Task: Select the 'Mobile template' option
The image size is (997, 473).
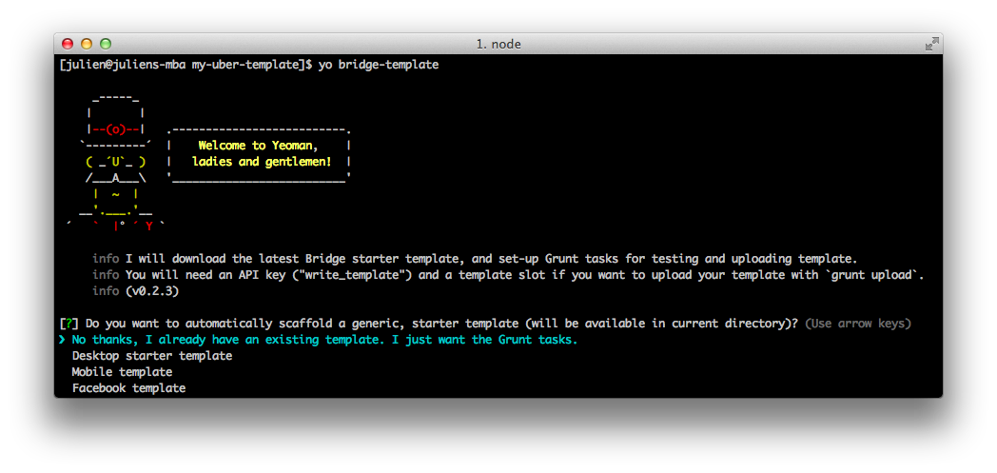Action: pyautogui.click(x=122, y=372)
